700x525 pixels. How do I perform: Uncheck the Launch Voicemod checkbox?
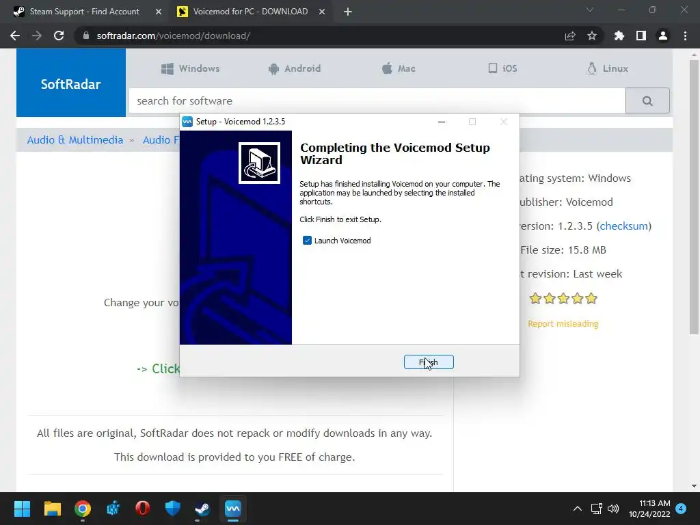pos(307,241)
